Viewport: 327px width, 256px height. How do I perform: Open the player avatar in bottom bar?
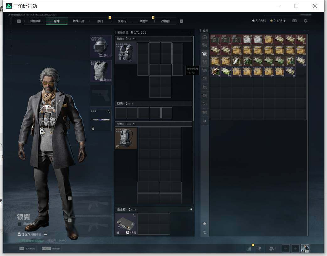click(305, 248)
